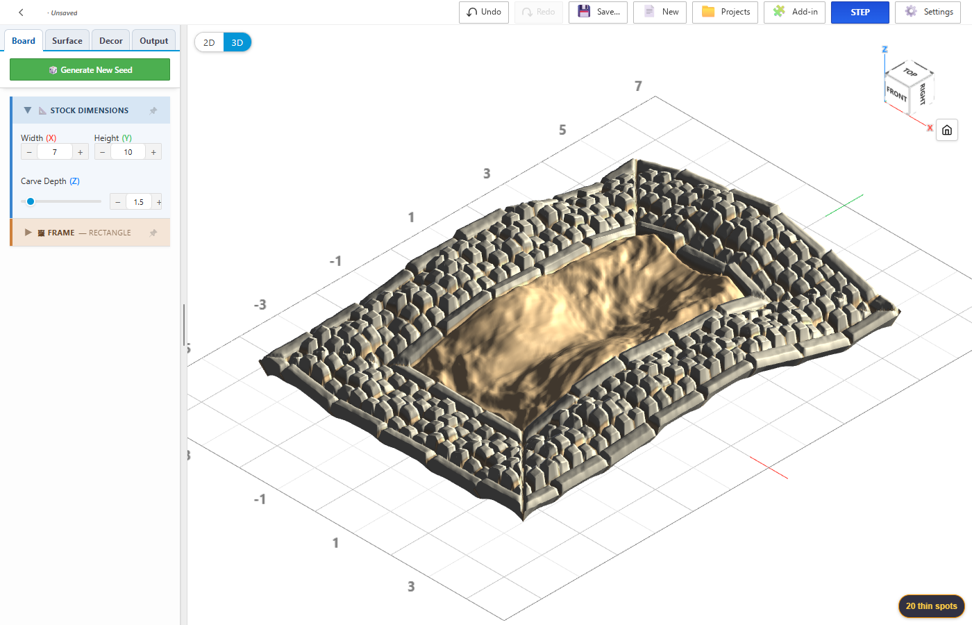Open the Add-in menu
The height and width of the screenshot is (625, 972).
pyautogui.click(x=794, y=12)
